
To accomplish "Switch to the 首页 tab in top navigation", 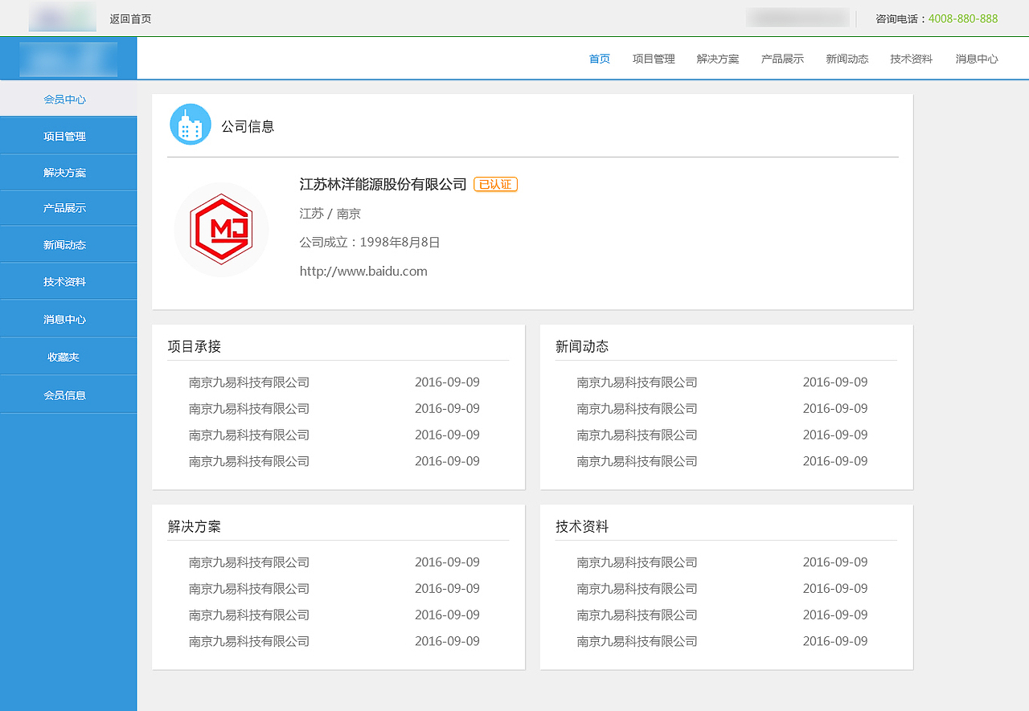I will tap(599, 58).
